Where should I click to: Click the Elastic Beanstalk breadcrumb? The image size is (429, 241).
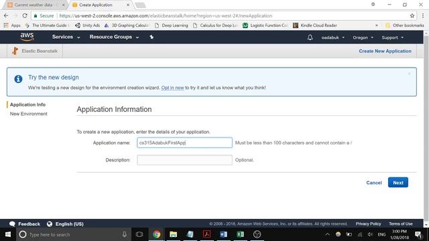tap(35, 51)
